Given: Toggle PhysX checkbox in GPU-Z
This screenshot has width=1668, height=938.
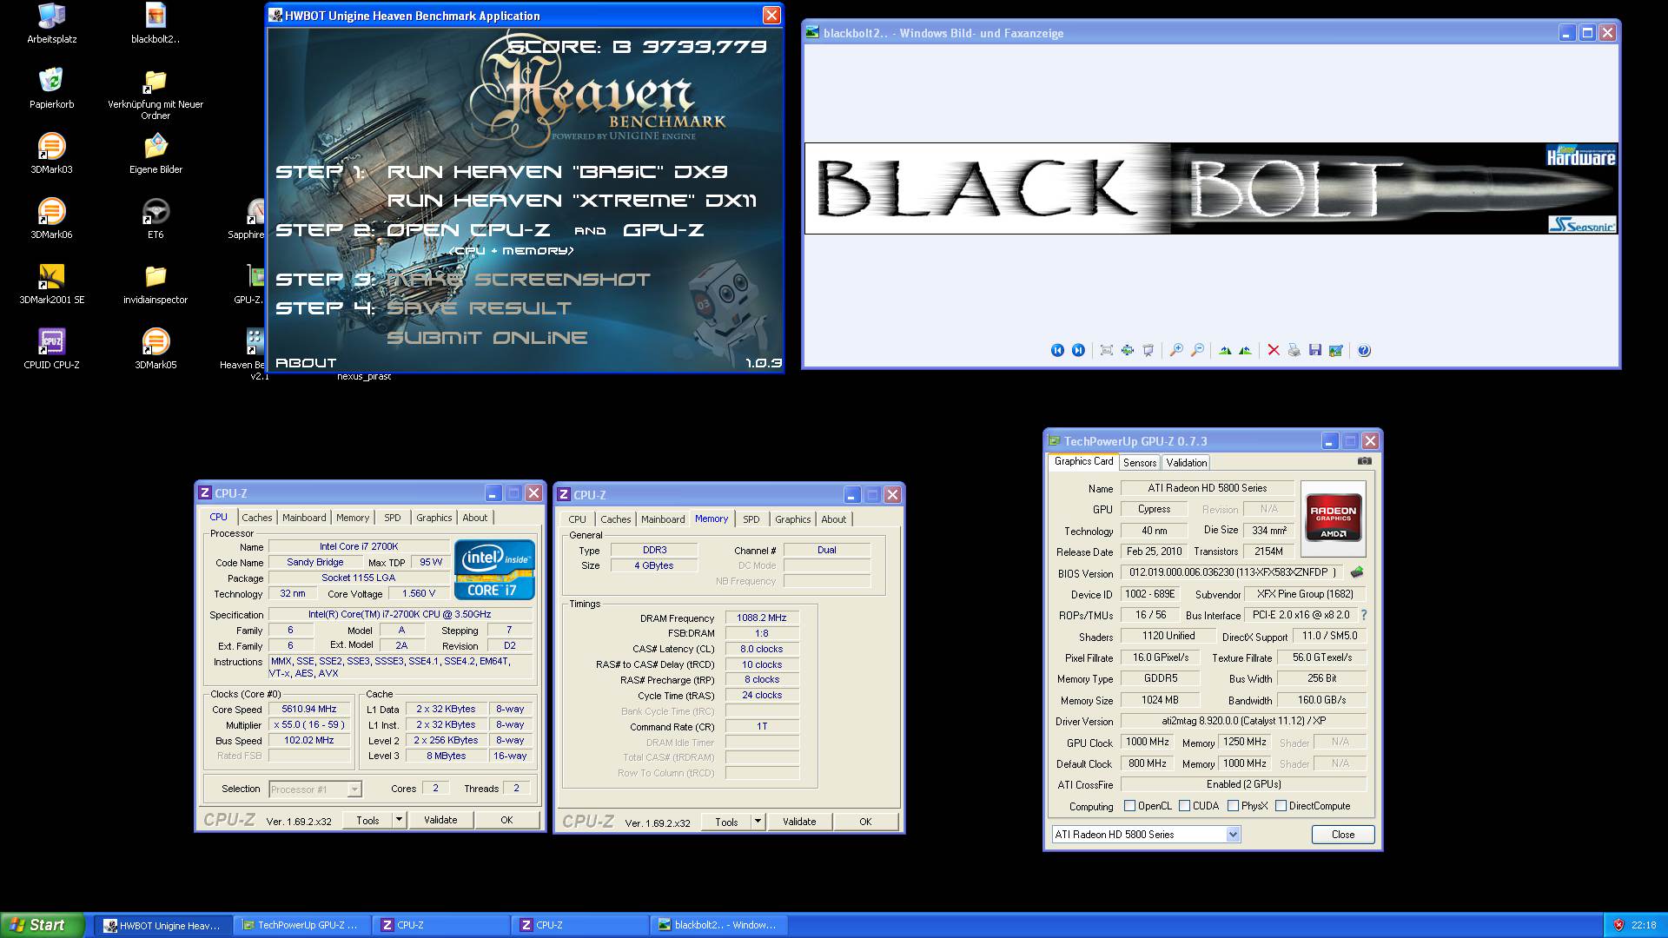Looking at the screenshot, I should coord(1233,806).
